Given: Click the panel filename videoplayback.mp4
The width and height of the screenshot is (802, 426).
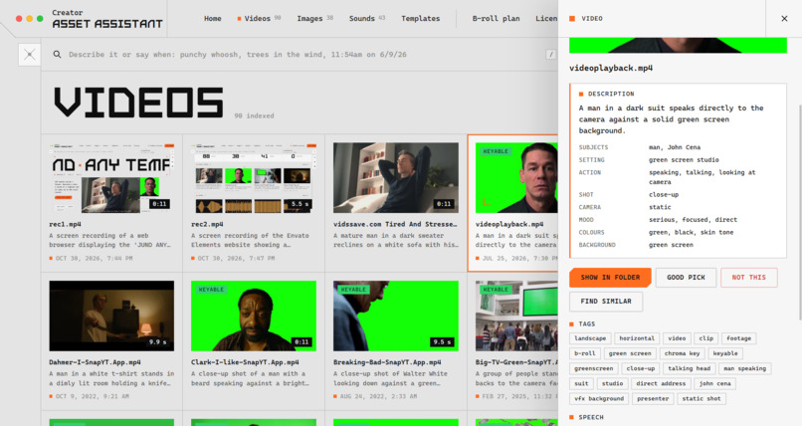Looking at the screenshot, I should (x=611, y=68).
